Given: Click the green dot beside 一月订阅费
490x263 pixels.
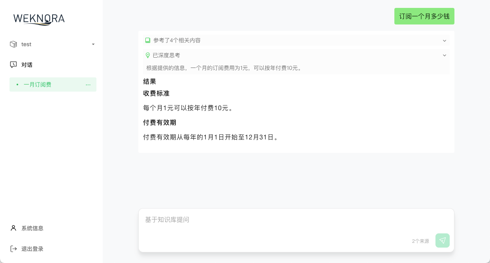Looking at the screenshot, I should (17, 85).
